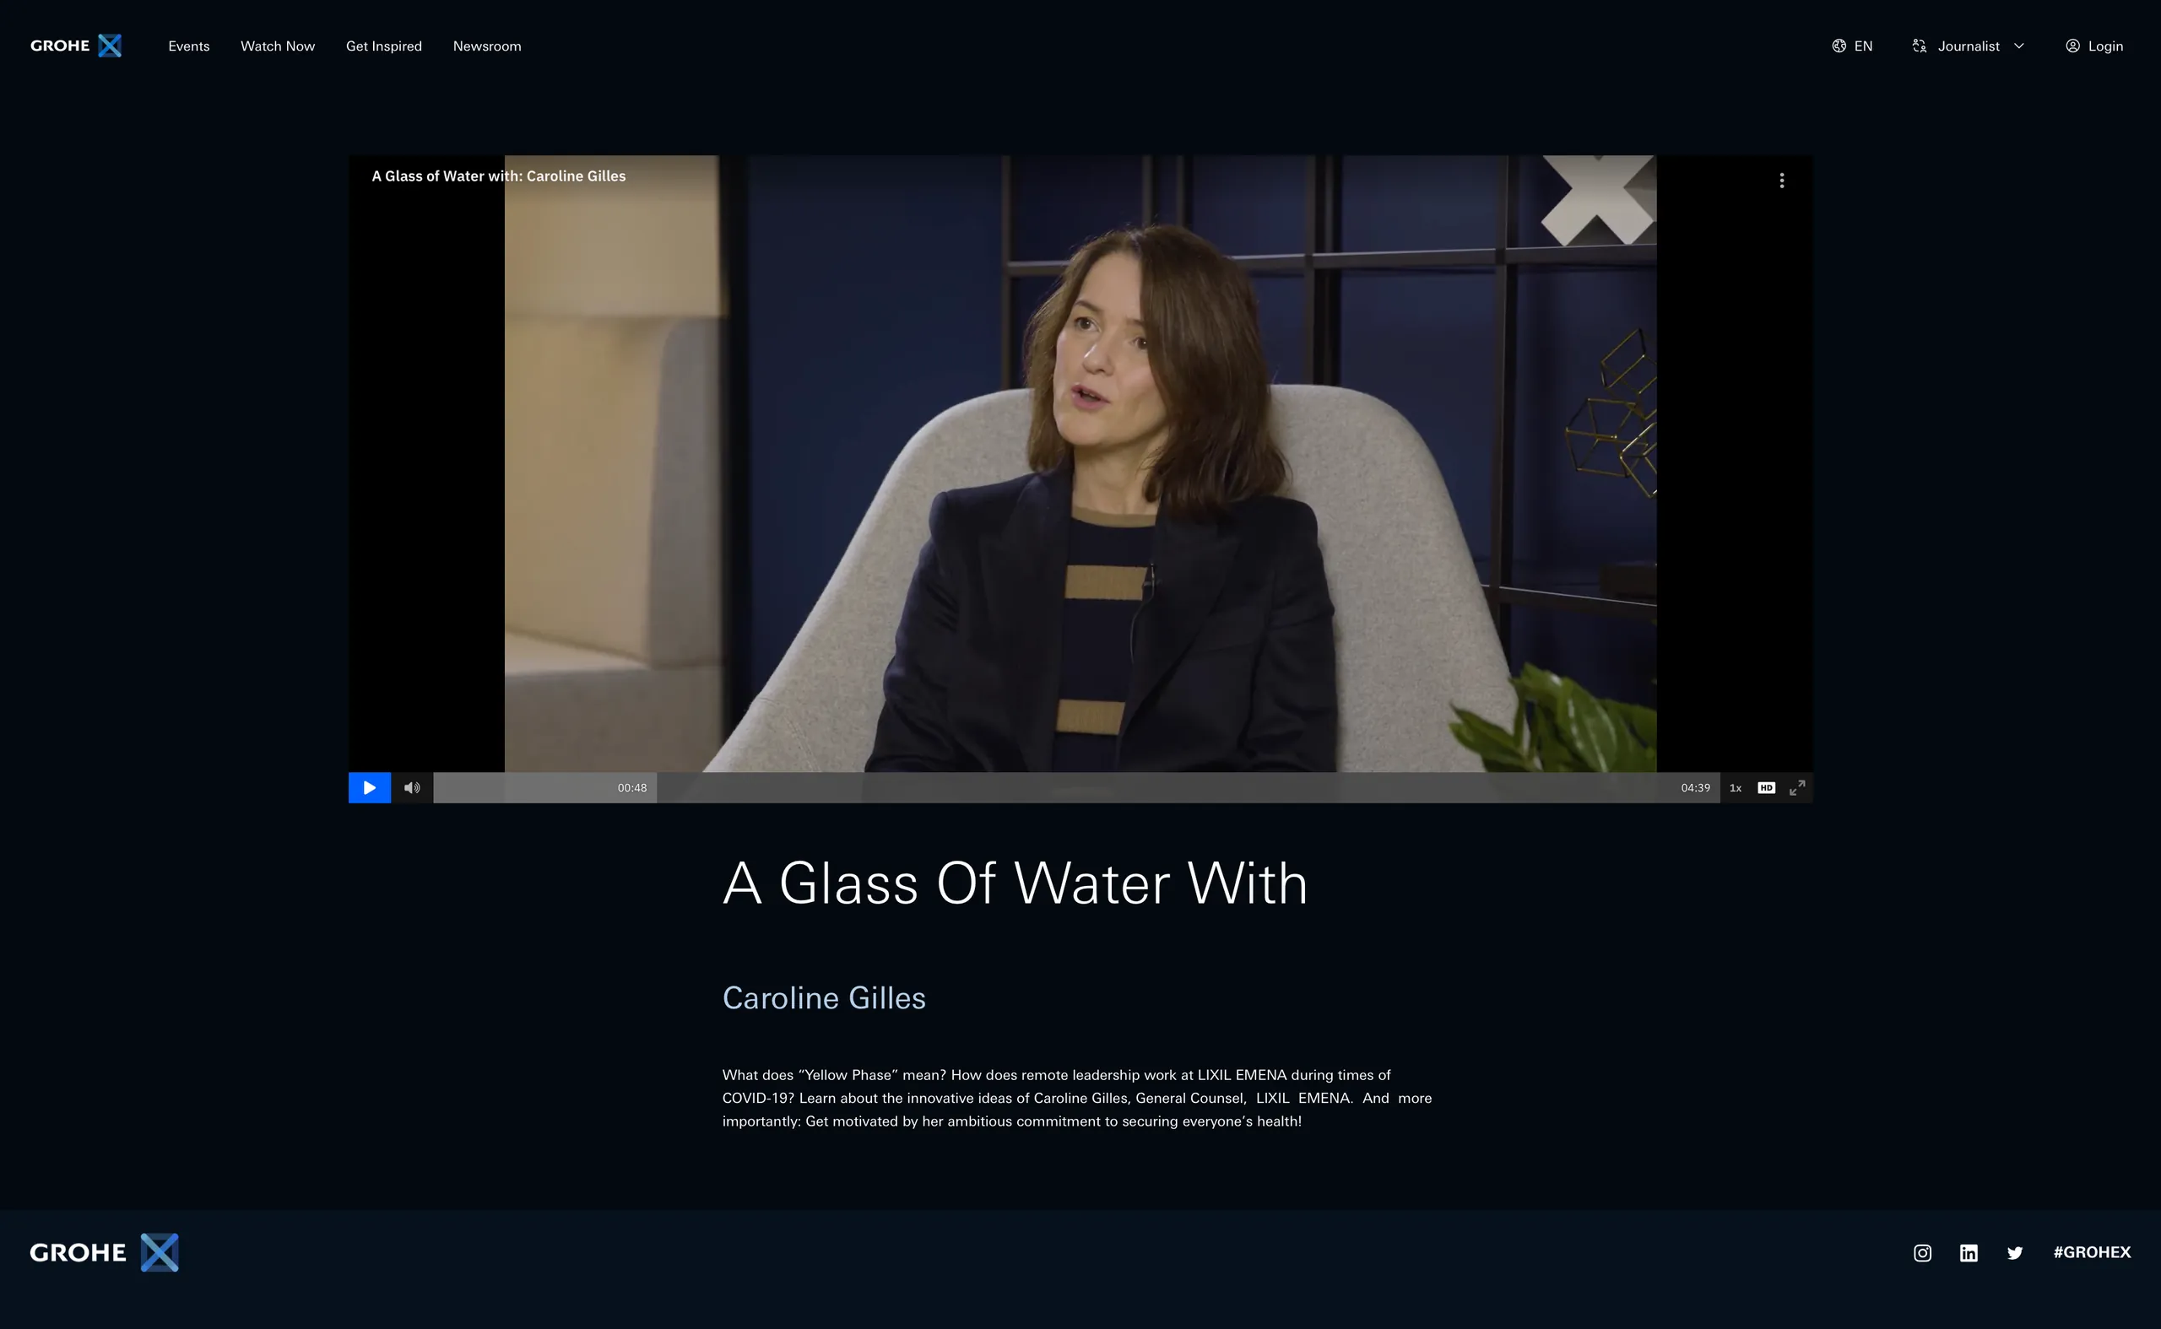Go to Watch Now
Viewport: 2161px width, 1329px height.
(278, 46)
